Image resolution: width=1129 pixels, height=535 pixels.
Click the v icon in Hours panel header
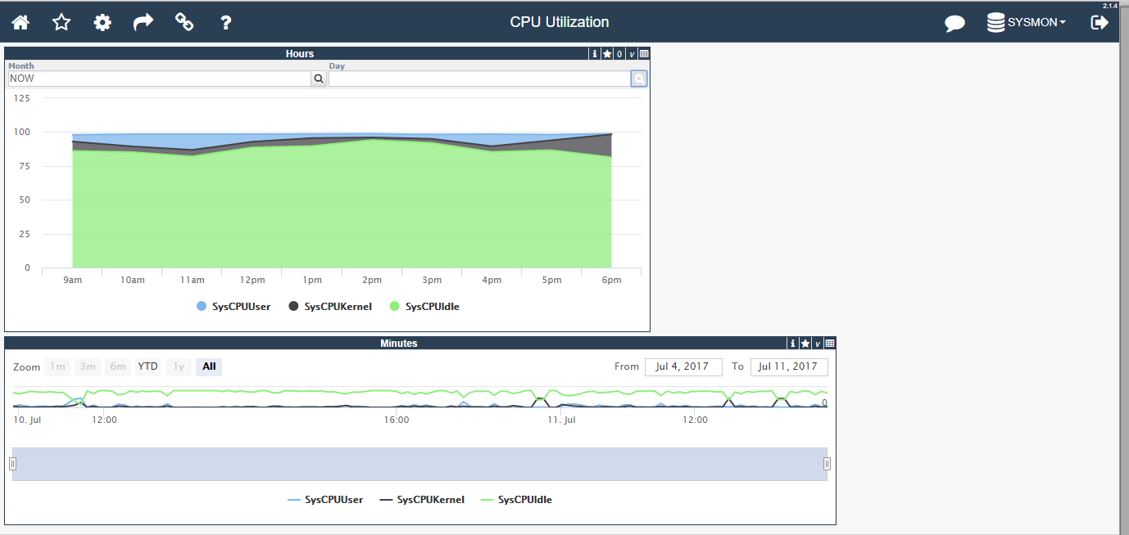coord(632,54)
